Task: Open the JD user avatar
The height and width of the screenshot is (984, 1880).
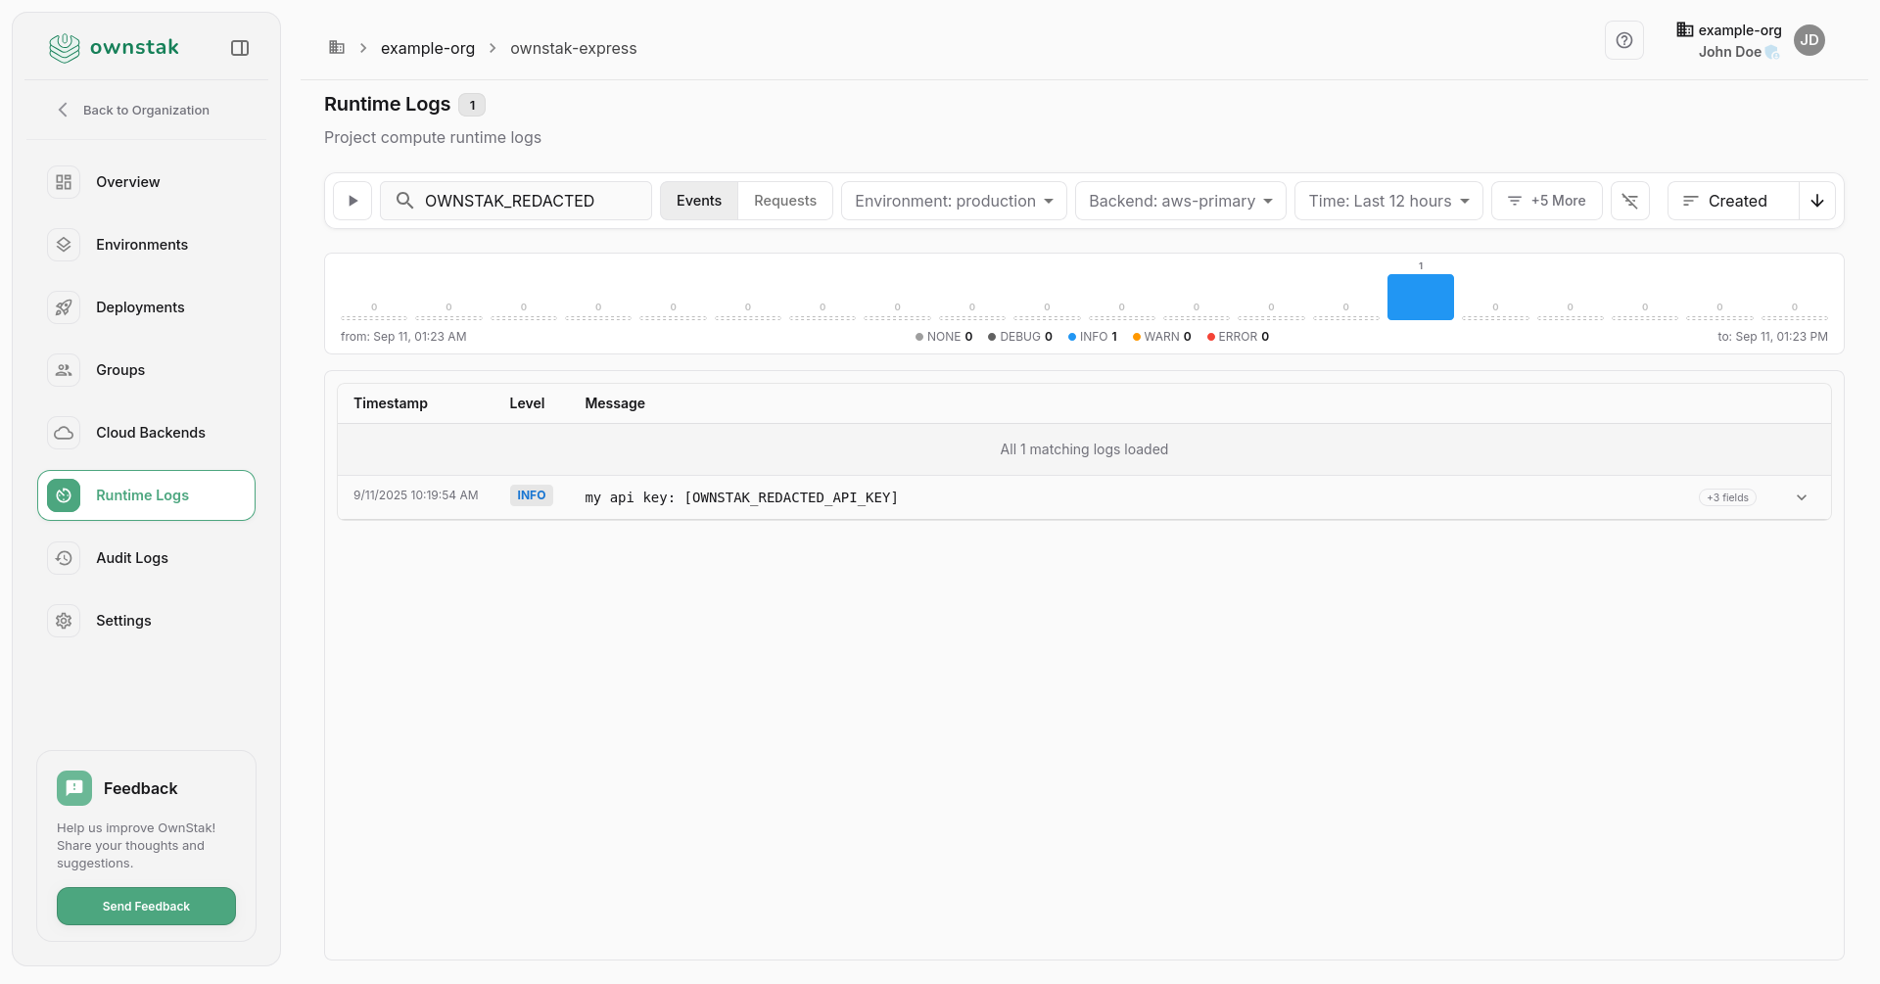Action: [x=1809, y=40]
